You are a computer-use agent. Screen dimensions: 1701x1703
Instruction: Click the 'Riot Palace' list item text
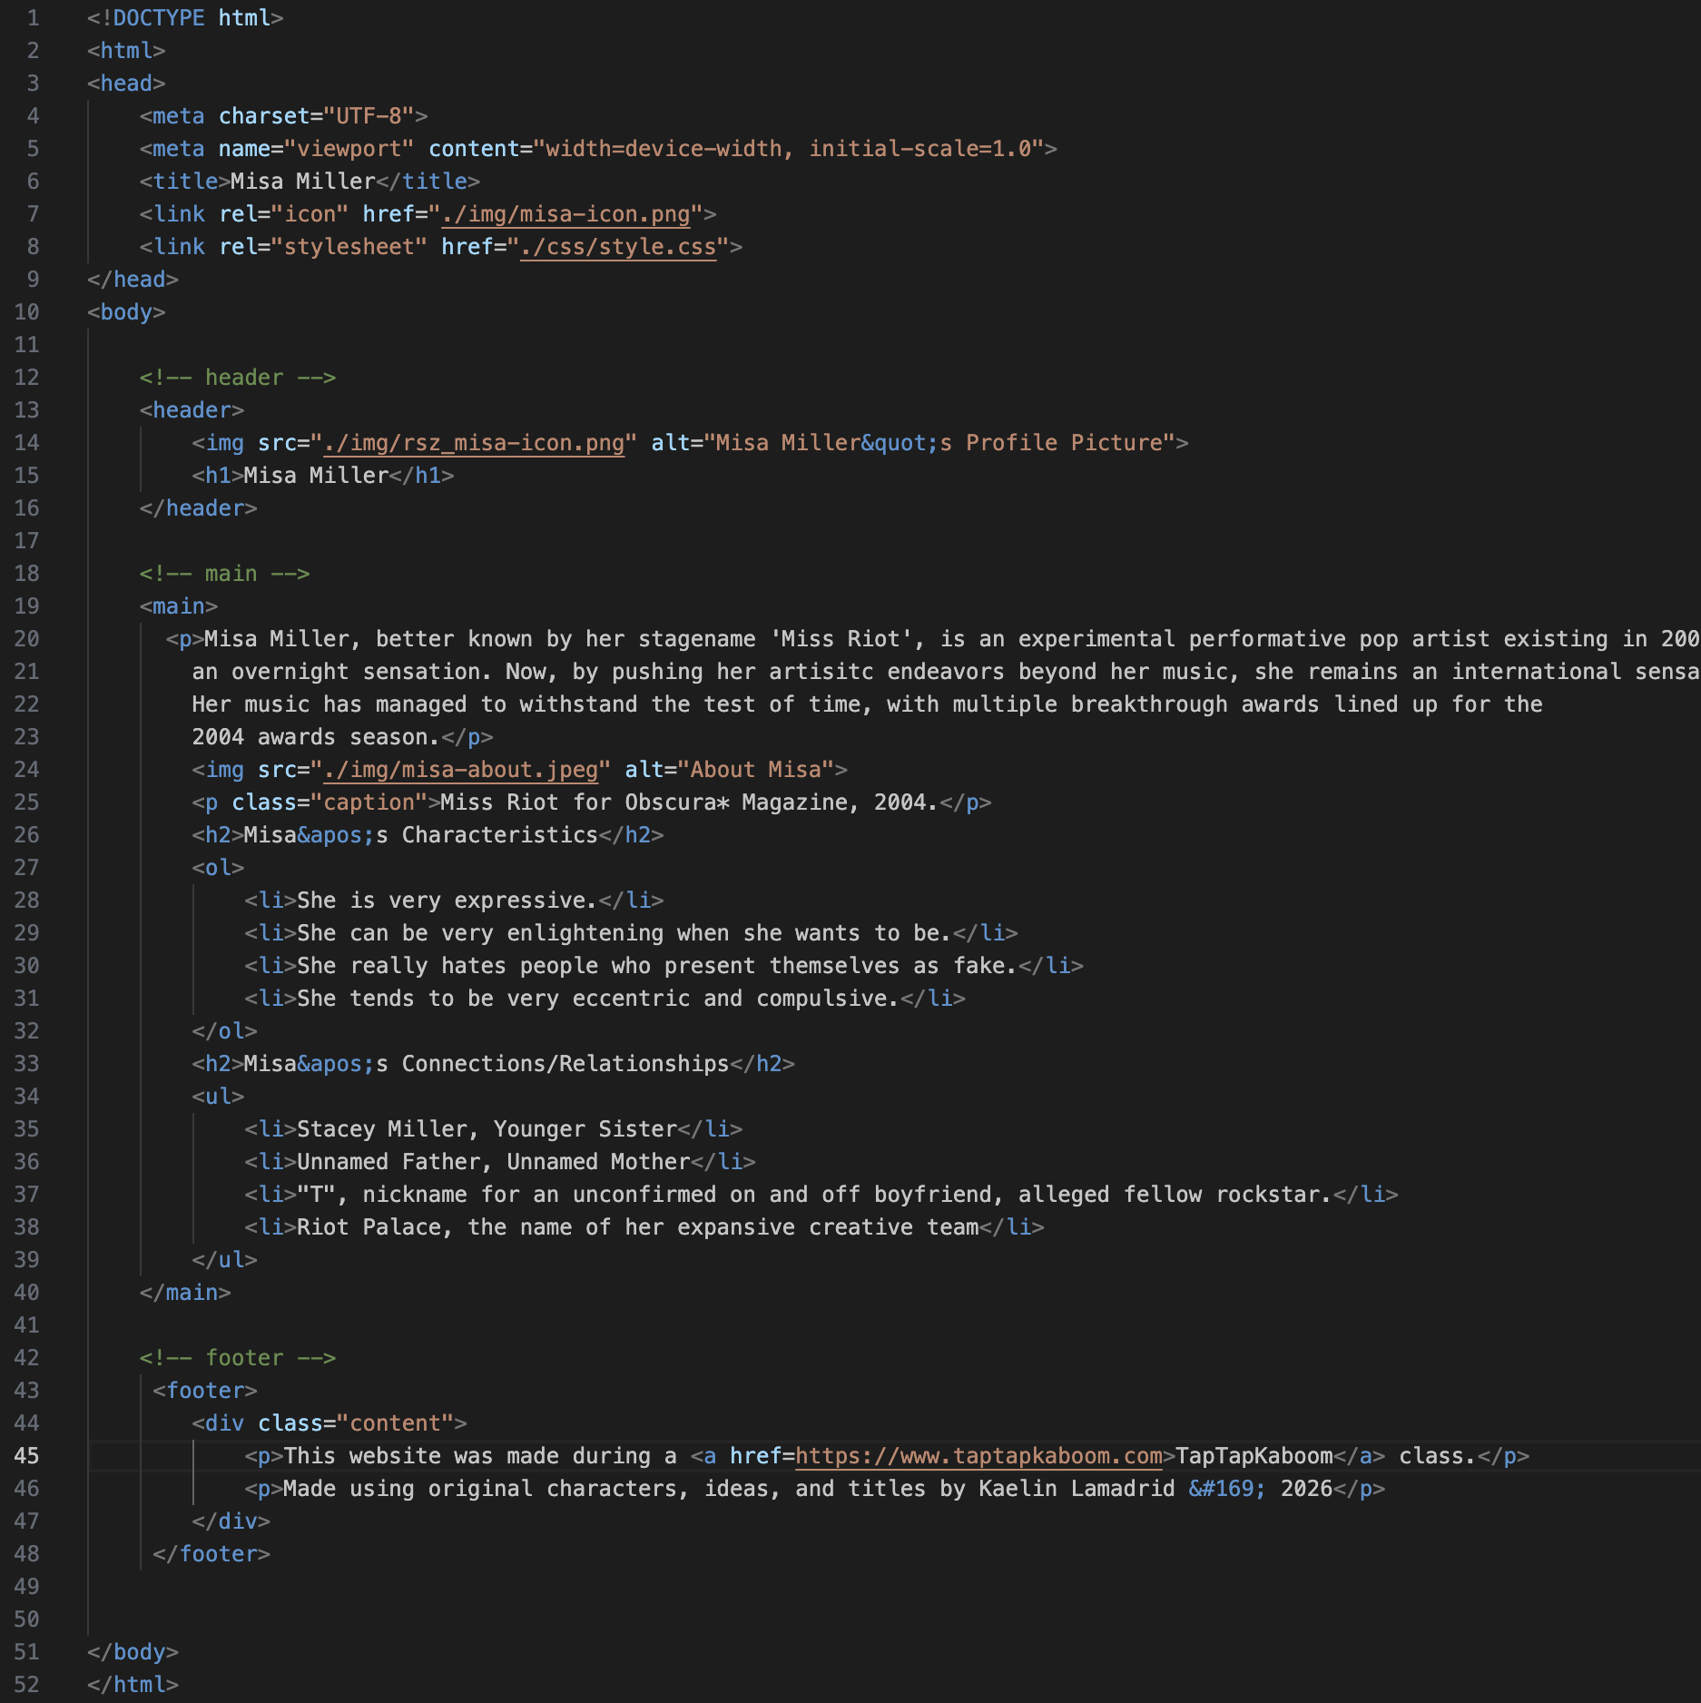[x=638, y=1227]
